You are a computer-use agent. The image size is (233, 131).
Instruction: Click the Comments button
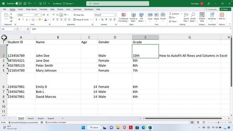coord(211,9)
